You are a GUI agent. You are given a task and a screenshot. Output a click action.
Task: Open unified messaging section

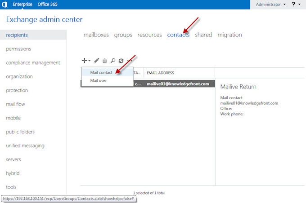(x=25, y=146)
